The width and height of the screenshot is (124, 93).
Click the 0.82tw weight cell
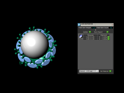[105, 39]
